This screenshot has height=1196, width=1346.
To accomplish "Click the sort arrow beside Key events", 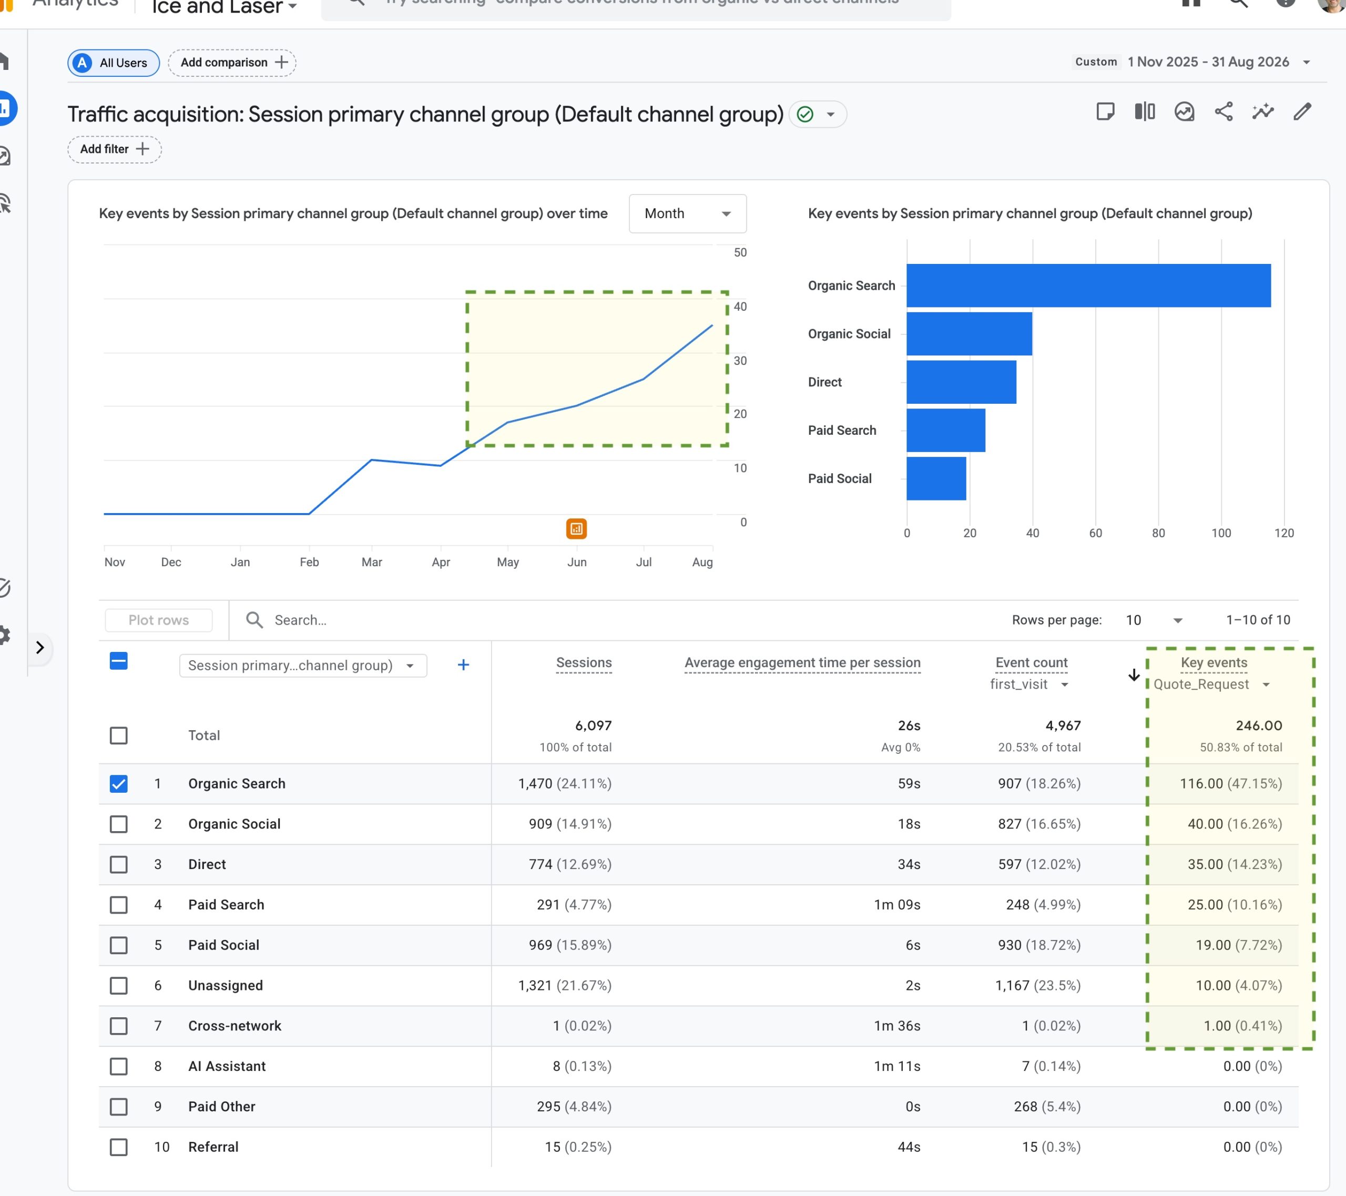I will point(1133,675).
